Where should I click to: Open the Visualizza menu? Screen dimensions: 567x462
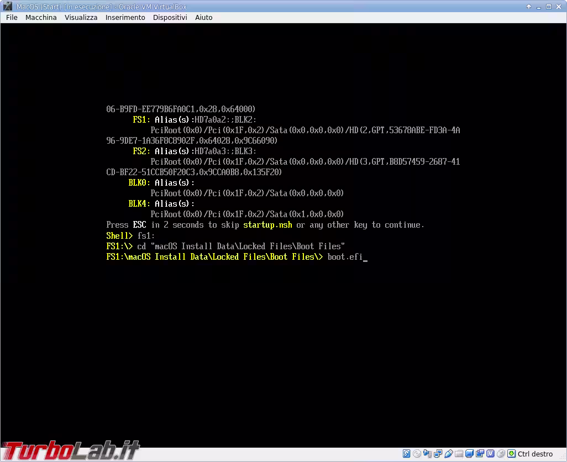click(x=81, y=17)
